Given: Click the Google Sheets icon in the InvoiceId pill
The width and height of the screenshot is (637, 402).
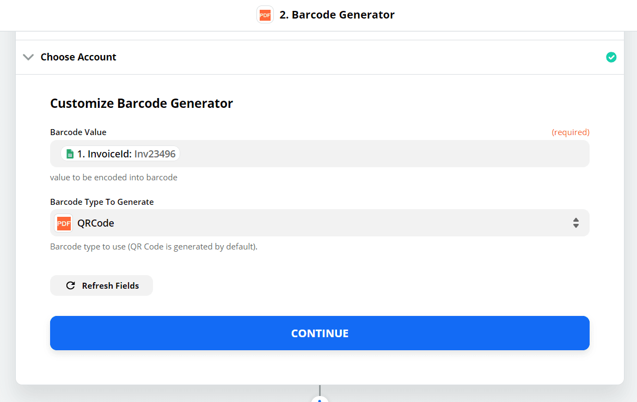Looking at the screenshot, I should click(70, 154).
